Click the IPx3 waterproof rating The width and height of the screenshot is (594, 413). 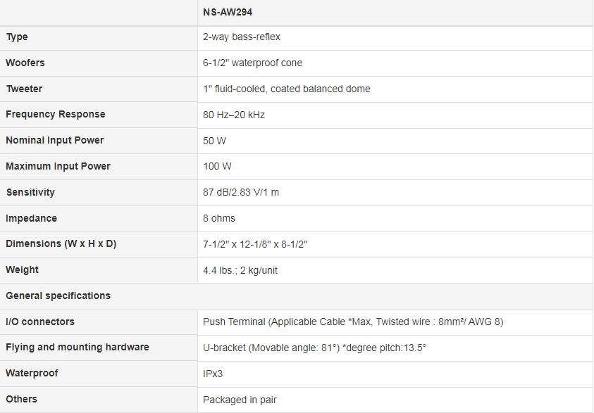point(213,374)
